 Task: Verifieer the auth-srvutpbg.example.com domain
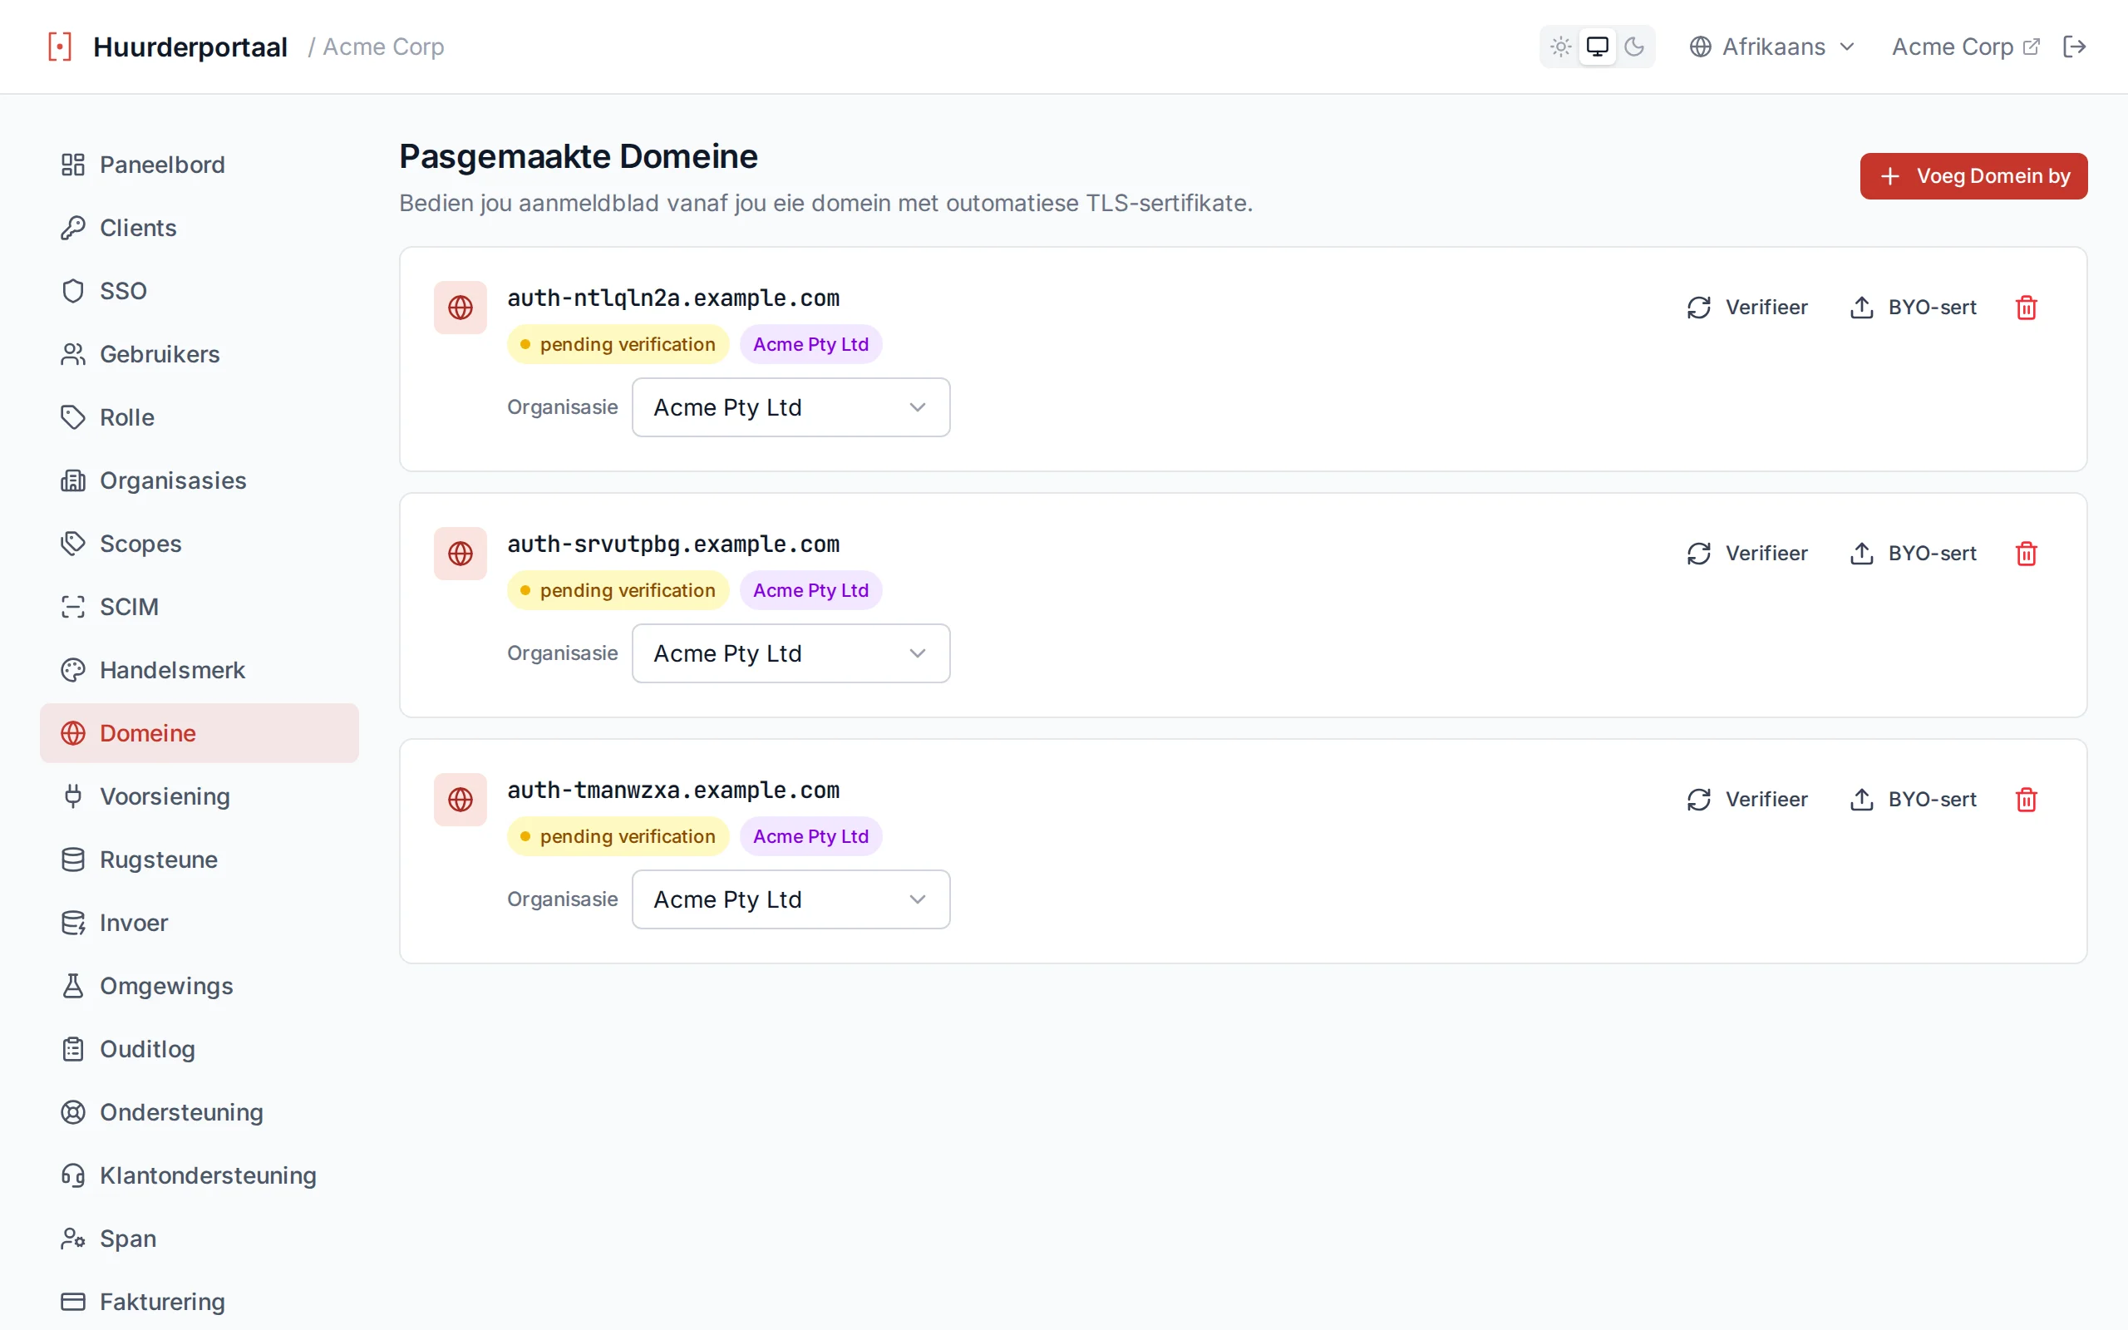click(x=1746, y=554)
